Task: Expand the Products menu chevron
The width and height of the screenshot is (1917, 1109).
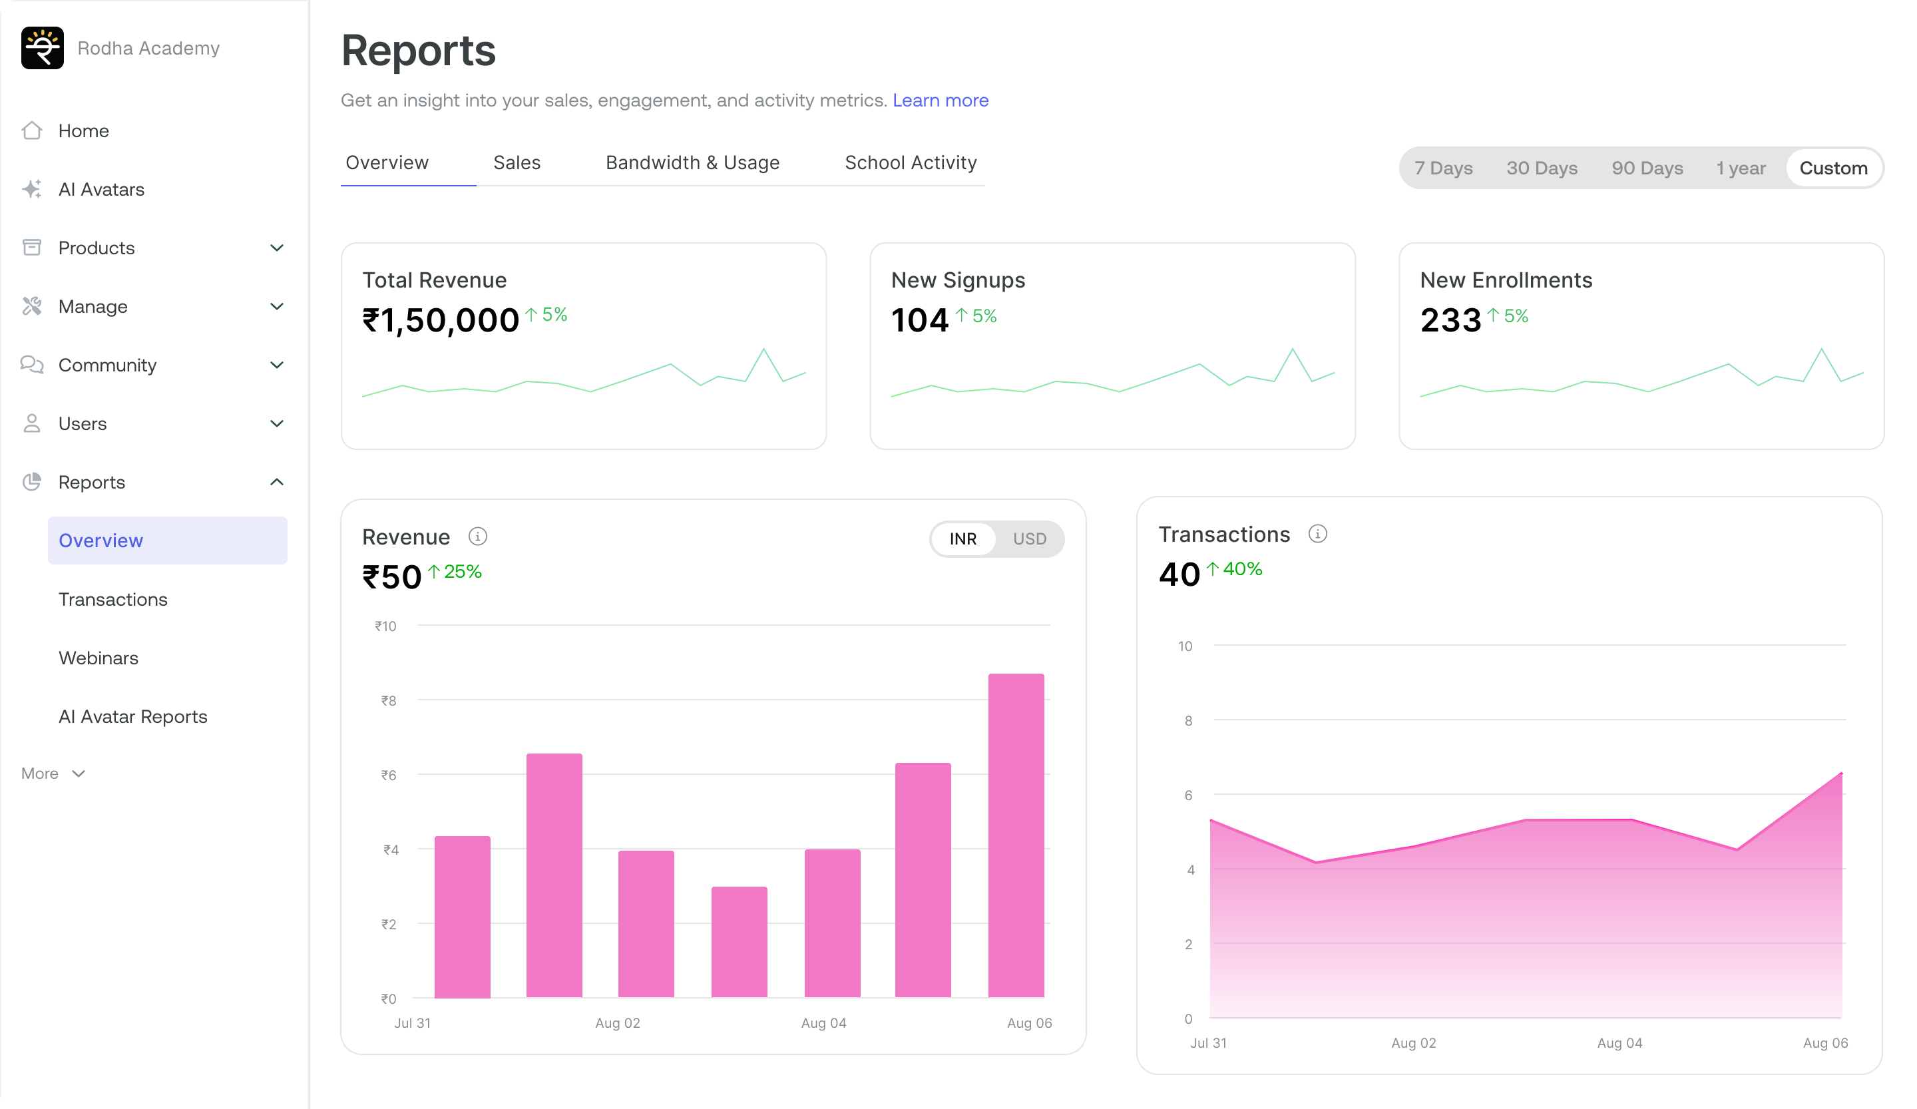Action: 277,248
